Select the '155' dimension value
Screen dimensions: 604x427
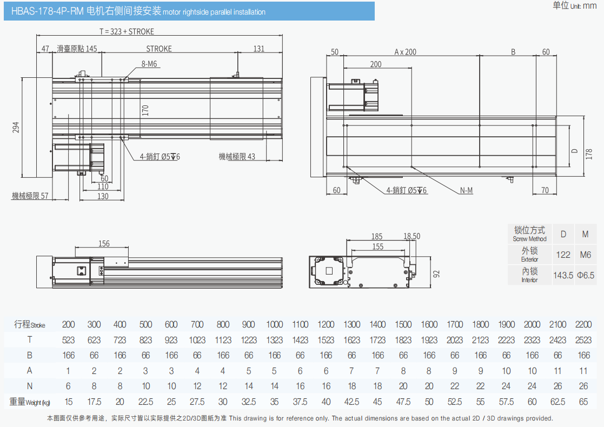point(378,246)
